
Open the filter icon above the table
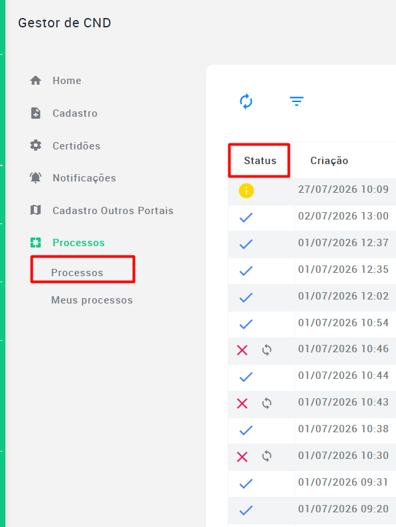[x=296, y=101]
